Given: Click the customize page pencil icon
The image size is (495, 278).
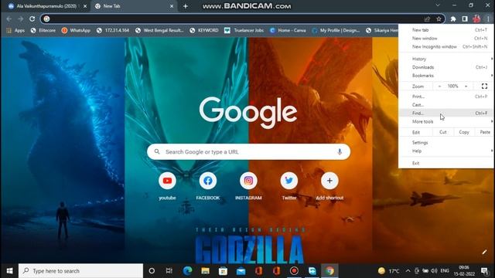Looking at the screenshot, I should coord(484,252).
